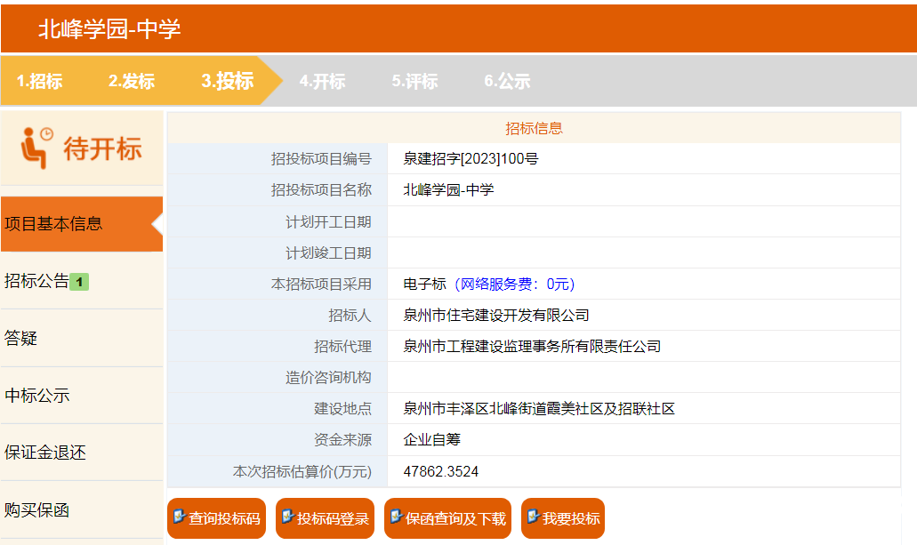Click the waiting-for-bid-opening seat icon
This screenshot has height=545, width=917.
(36, 148)
